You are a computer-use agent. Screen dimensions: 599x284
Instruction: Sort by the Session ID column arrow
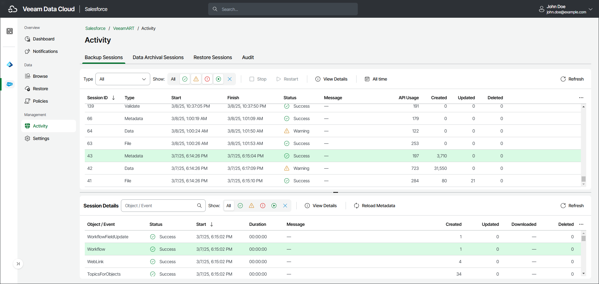click(x=113, y=98)
